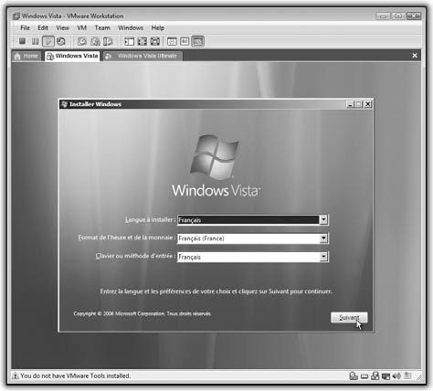Image resolution: width=433 pixels, height=391 pixels.
Task: Maximize the VMware Workstation window
Action: click(x=398, y=16)
